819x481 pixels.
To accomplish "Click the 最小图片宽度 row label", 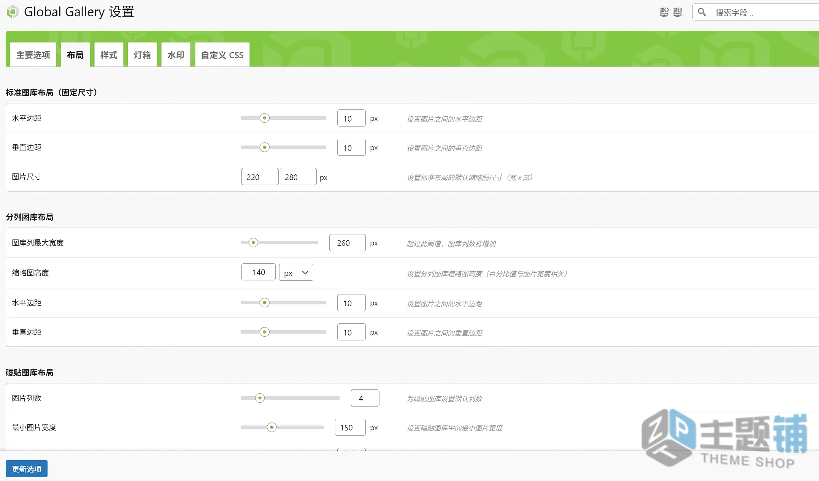I will (34, 427).
